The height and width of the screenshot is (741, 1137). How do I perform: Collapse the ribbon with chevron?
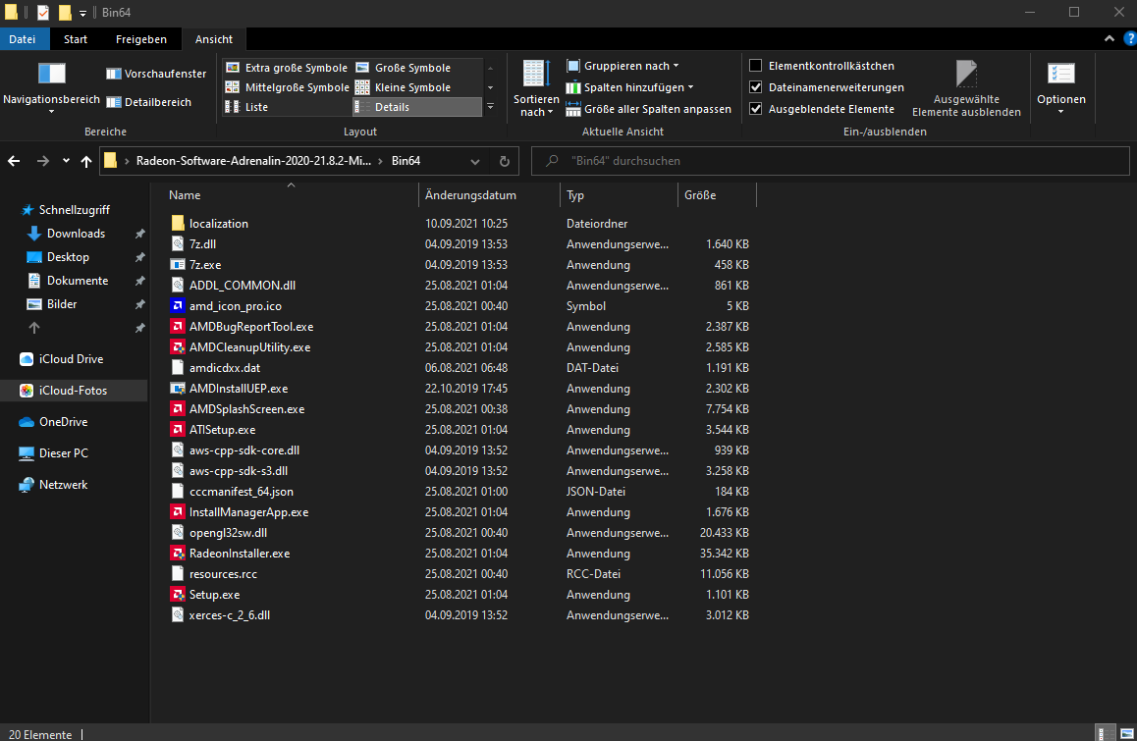pyautogui.click(x=1110, y=38)
